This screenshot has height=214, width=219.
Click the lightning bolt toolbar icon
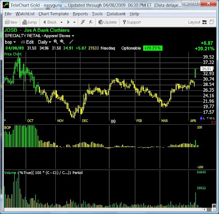83,22
